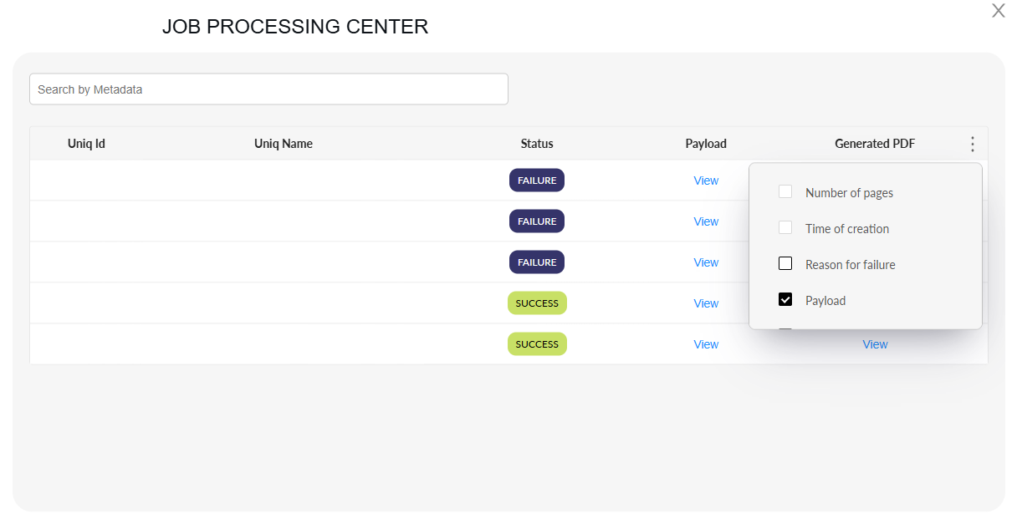Close the Job Processing Center dialog
The height and width of the screenshot is (524, 1017).
(998, 11)
